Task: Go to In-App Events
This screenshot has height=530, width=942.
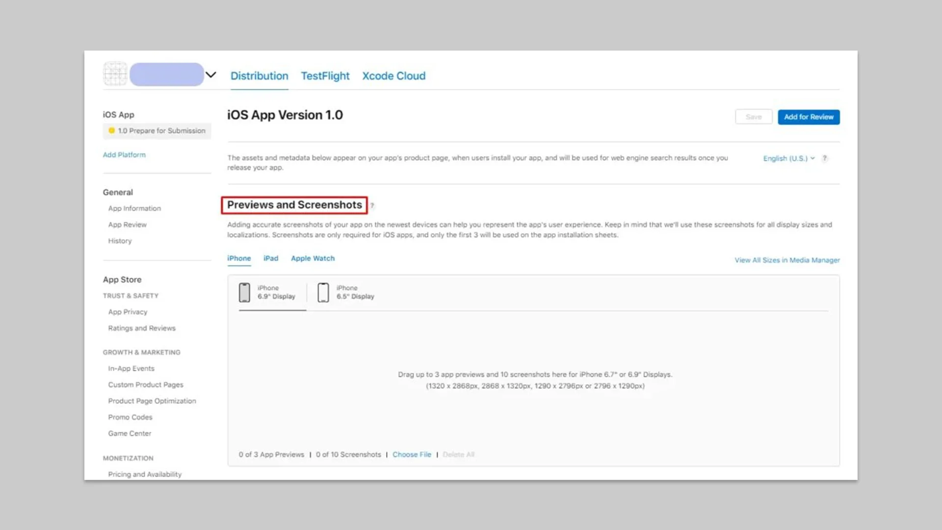Action: coord(131,368)
